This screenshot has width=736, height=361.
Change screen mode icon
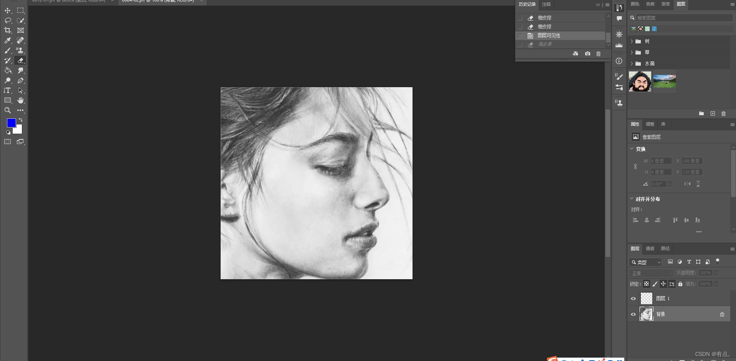point(20,142)
